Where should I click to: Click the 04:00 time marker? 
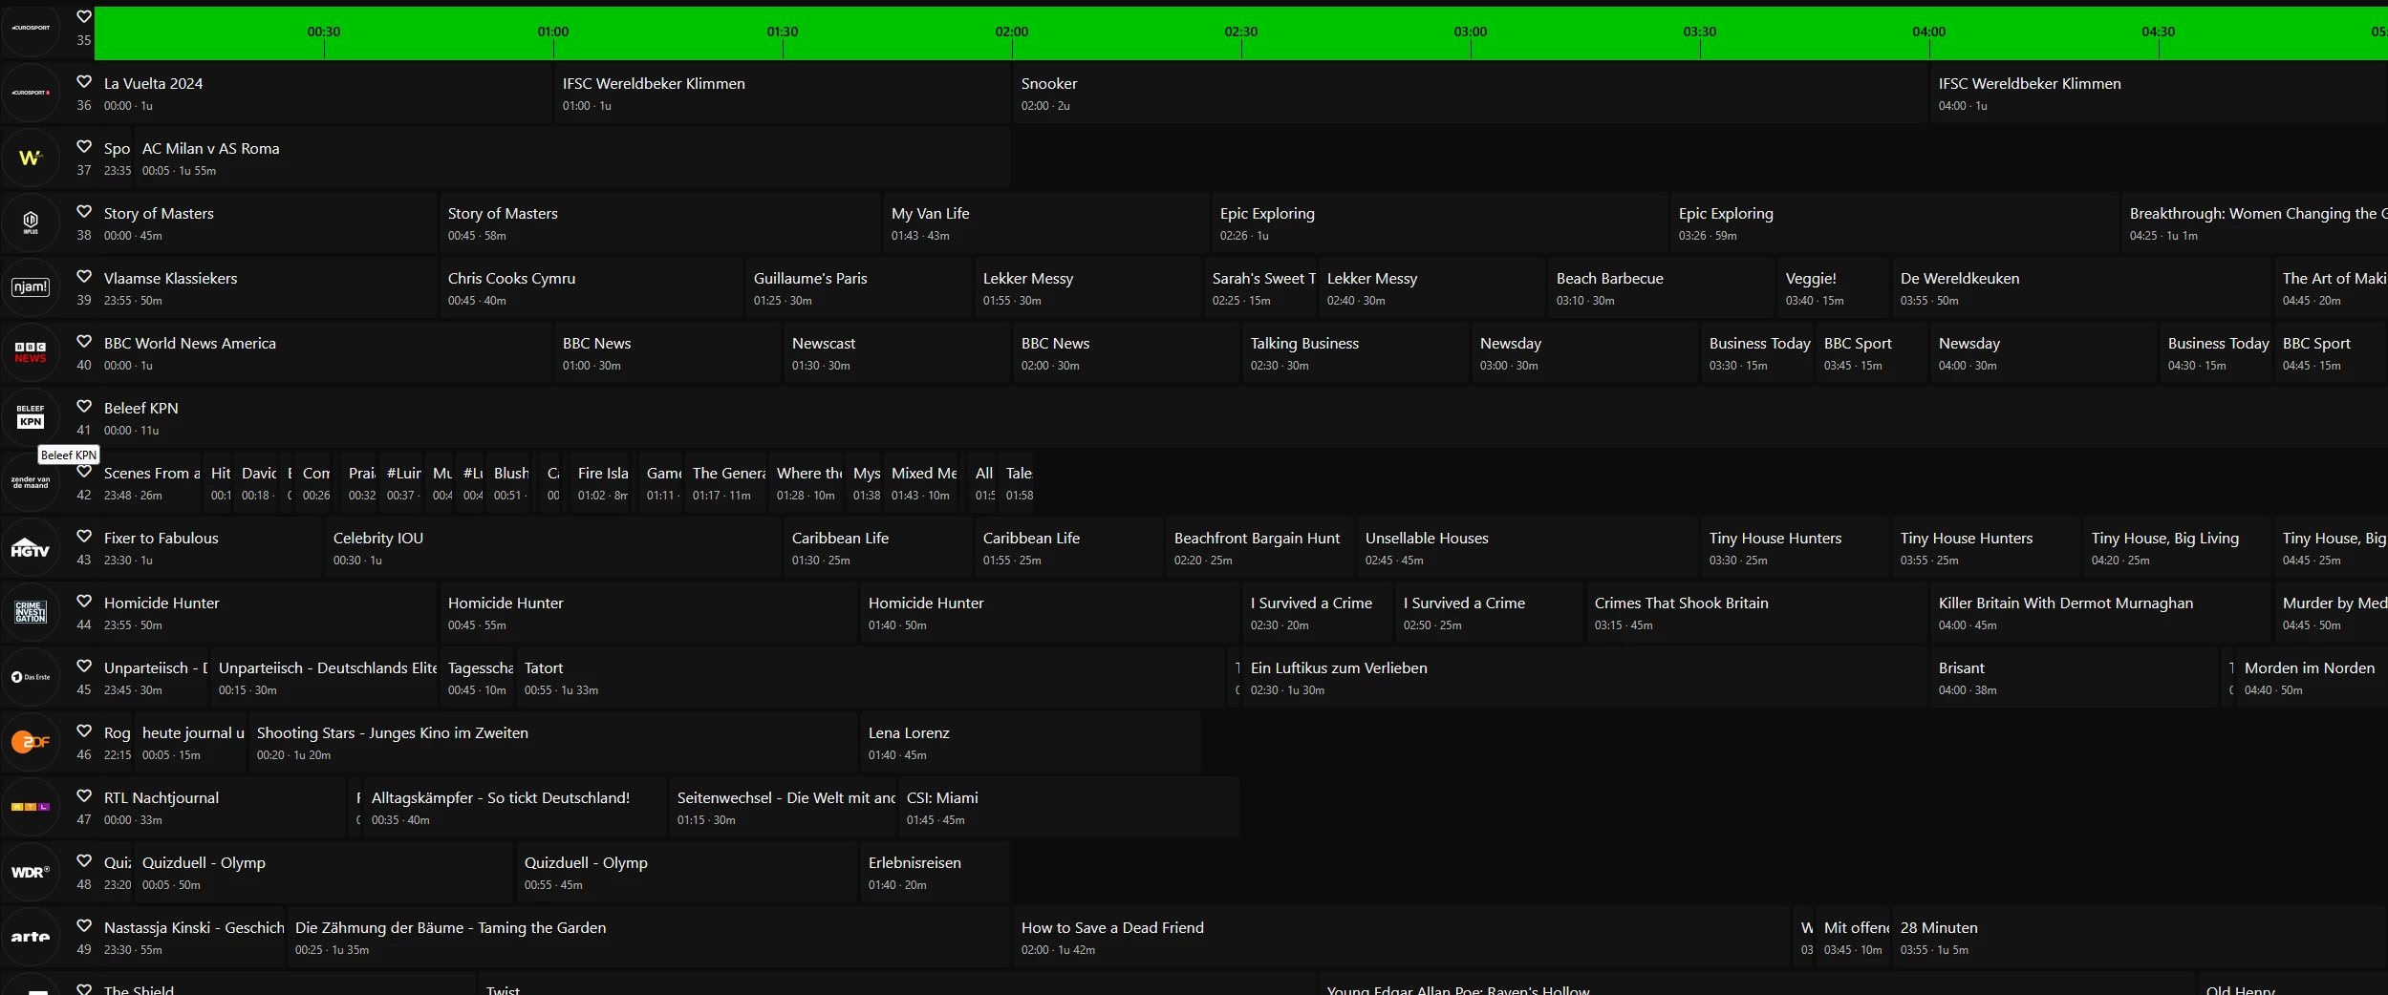(1929, 32)
